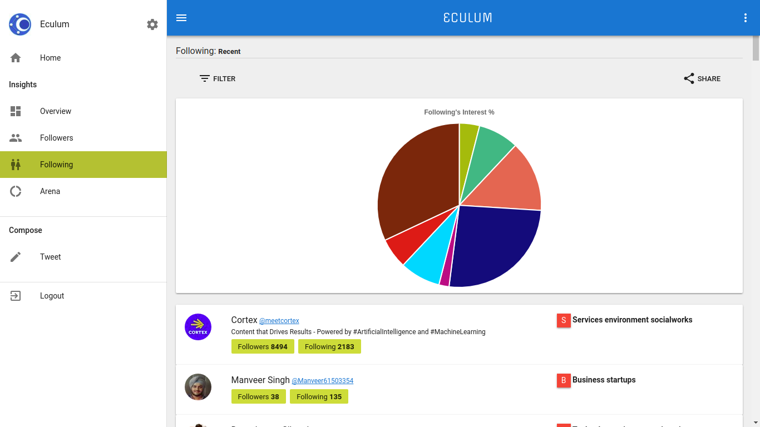Open the Arena page
The height and width of the screenshot is (427, 760).
83,191
